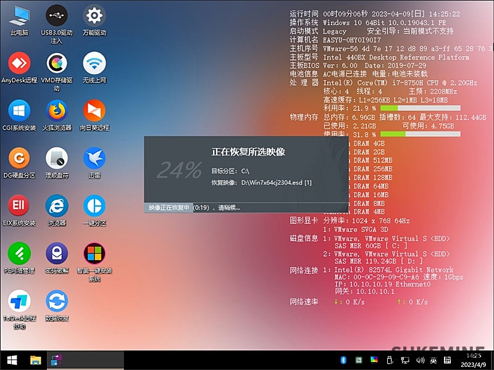Viewport: 494px width, 370px height.
Task: Open the EIX系统安装 shortcut
Action: tap(19, 206)
